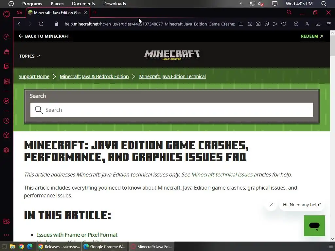The height and width of the screenshot is (251, 335).
Task: View site security lock info
Action: tap(56, 24)
